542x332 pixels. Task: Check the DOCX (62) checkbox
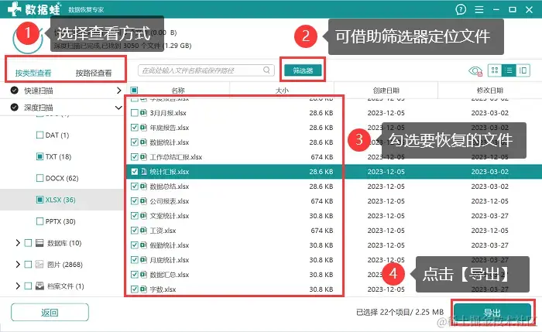(x=39, y=178)
